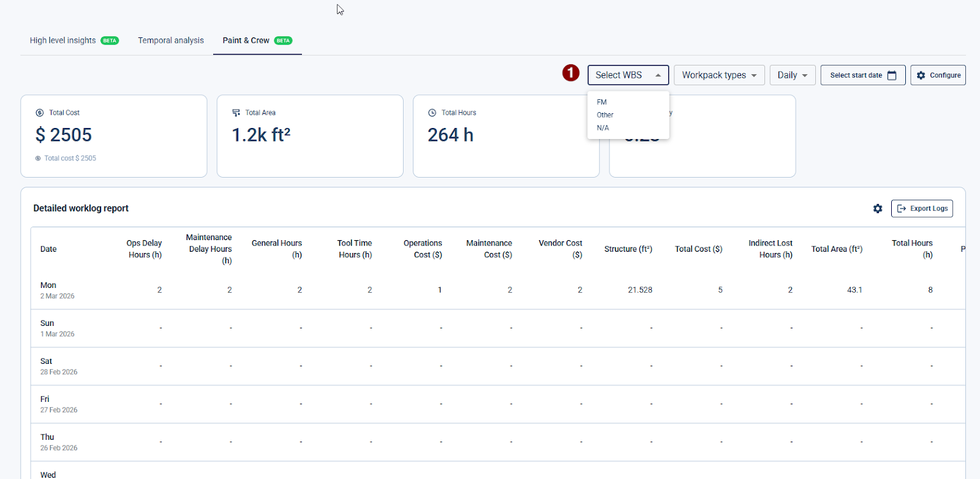Click the BETA badge on High level insights

click(x=110, y=40)
